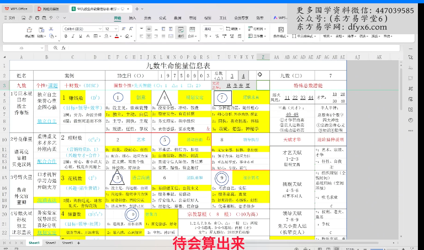Open the font color dropdown arrow

pyautogui.click(x=121, y=36)
